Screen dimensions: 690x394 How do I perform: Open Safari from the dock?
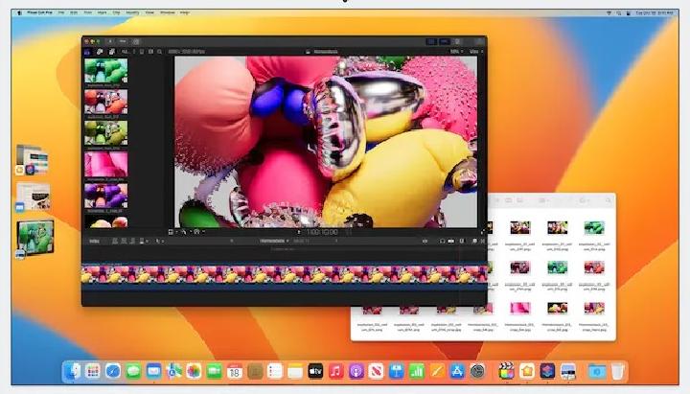pos(113,371)
